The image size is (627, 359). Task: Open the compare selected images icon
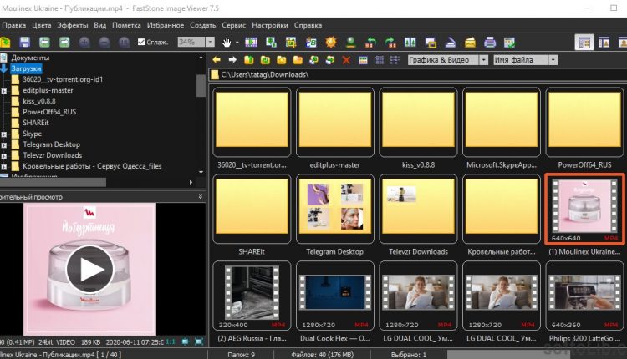tap(410, 42)
